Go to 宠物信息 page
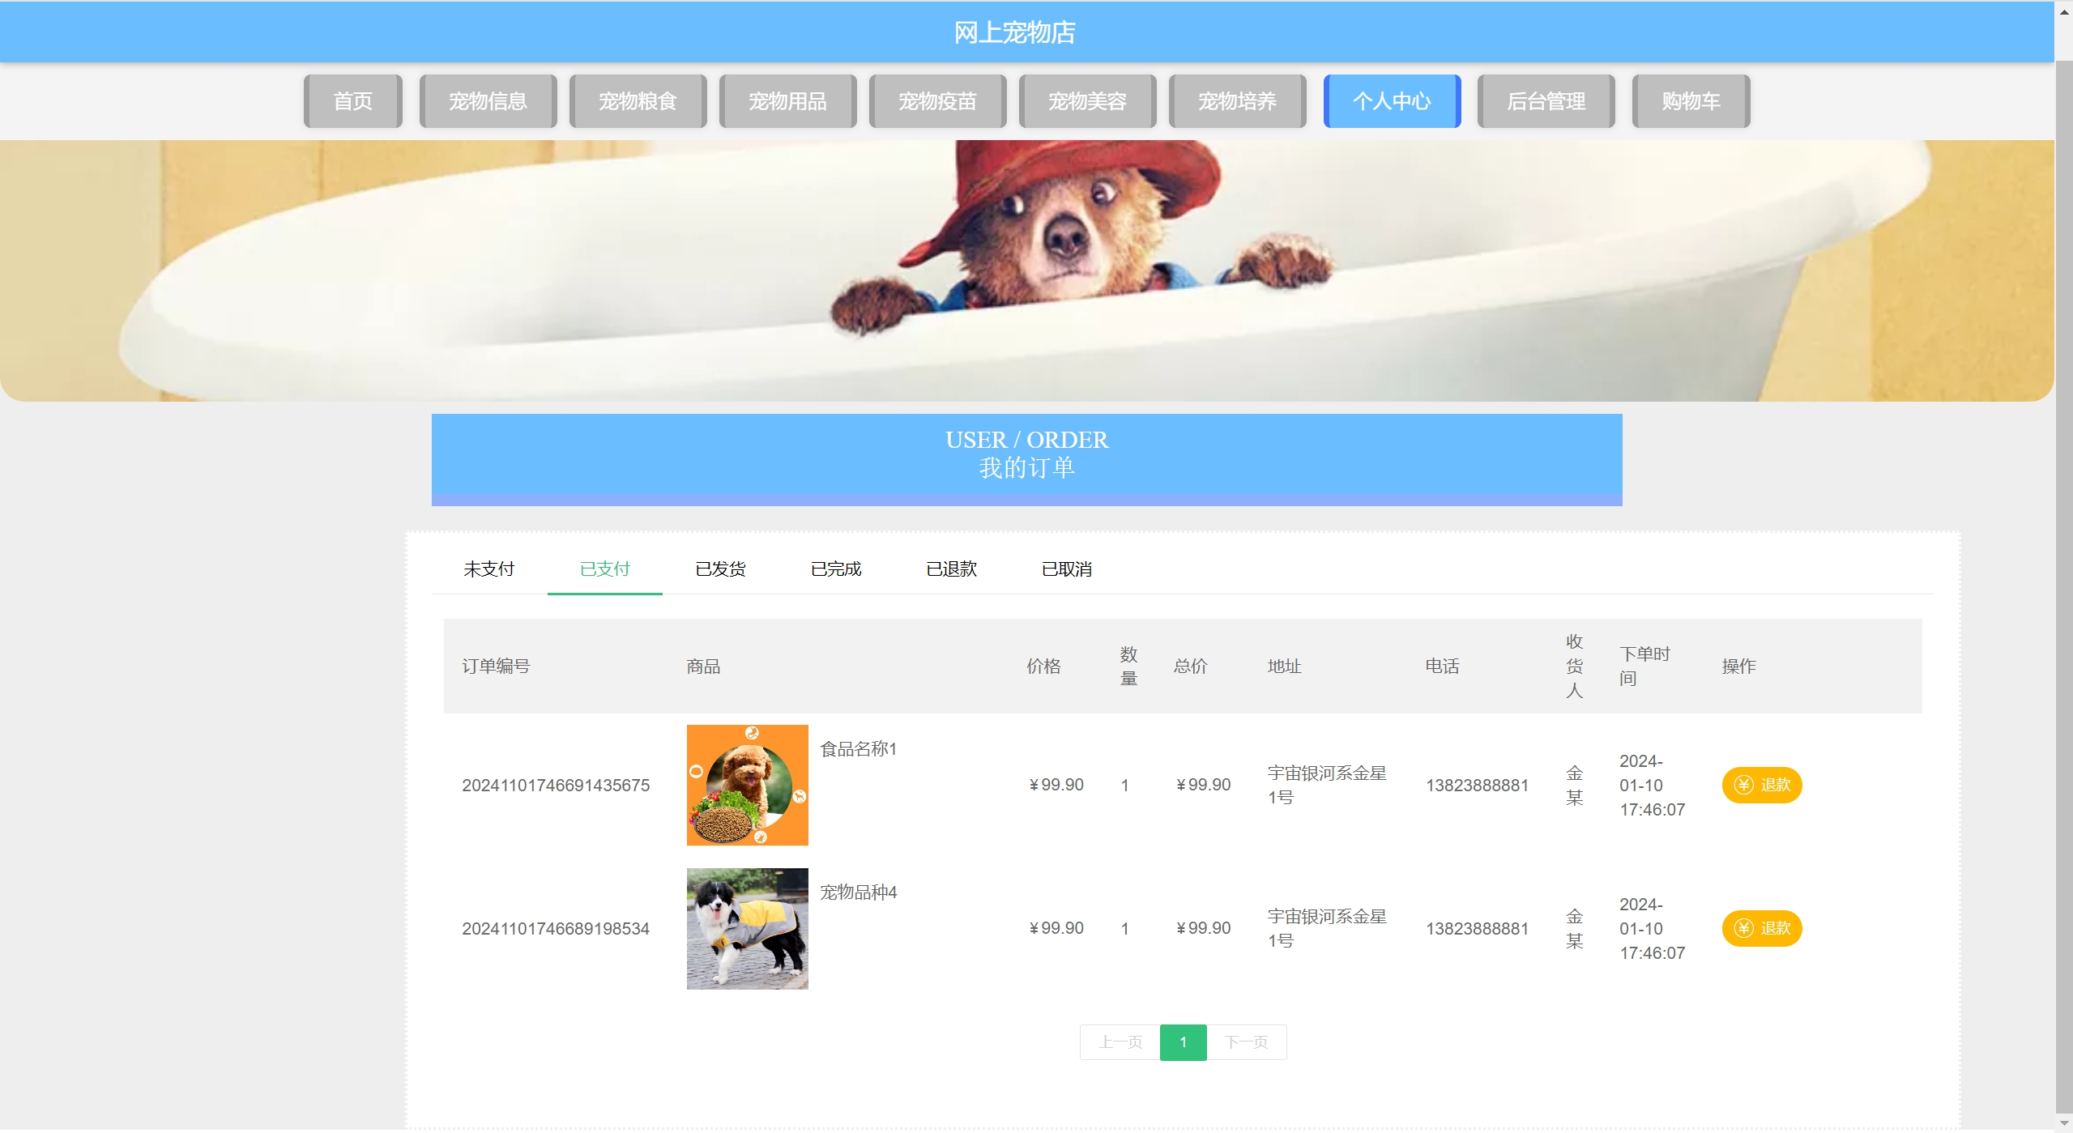Viewport: 2073px width, 1133px height. click(488, 101)
